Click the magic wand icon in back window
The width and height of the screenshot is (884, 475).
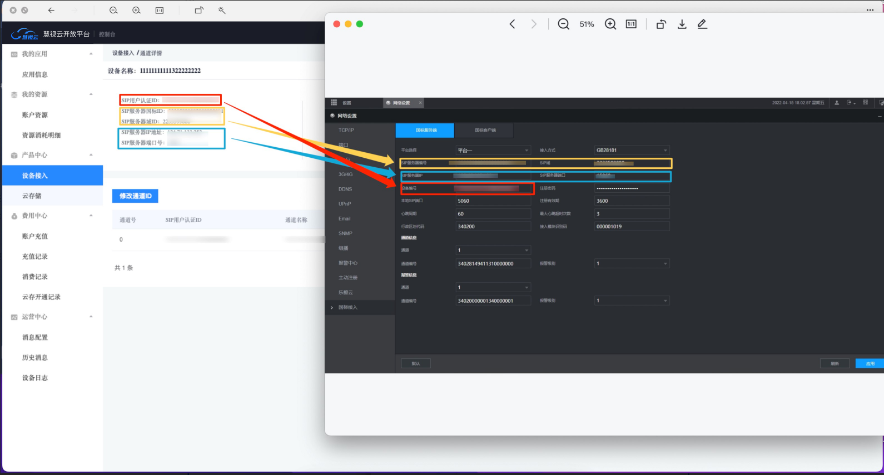click(x=222, y=10)
